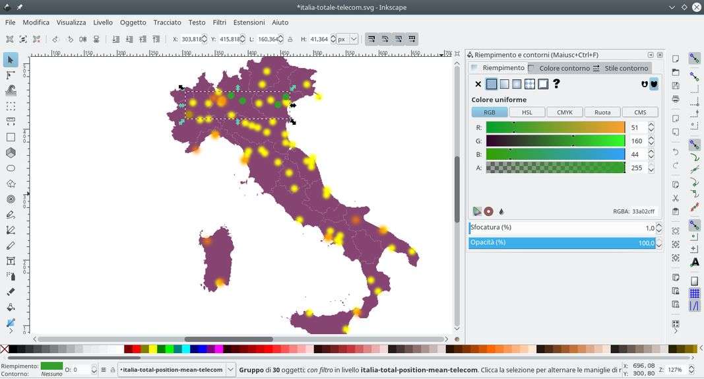The image size is (704, 379).
Task: Toggle flat color fill button
Action: tap(492, 84)
